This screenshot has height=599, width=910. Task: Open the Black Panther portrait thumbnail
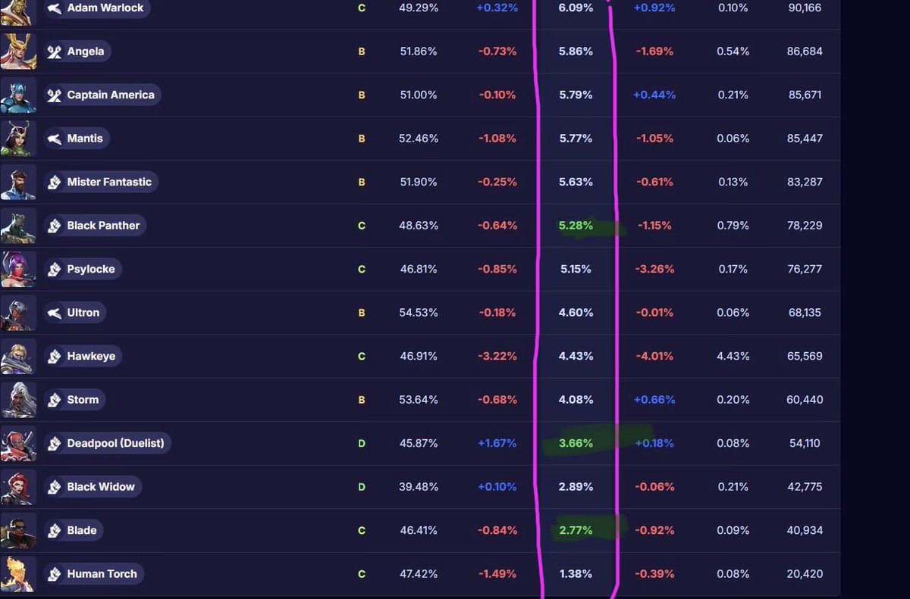[18, 226]
